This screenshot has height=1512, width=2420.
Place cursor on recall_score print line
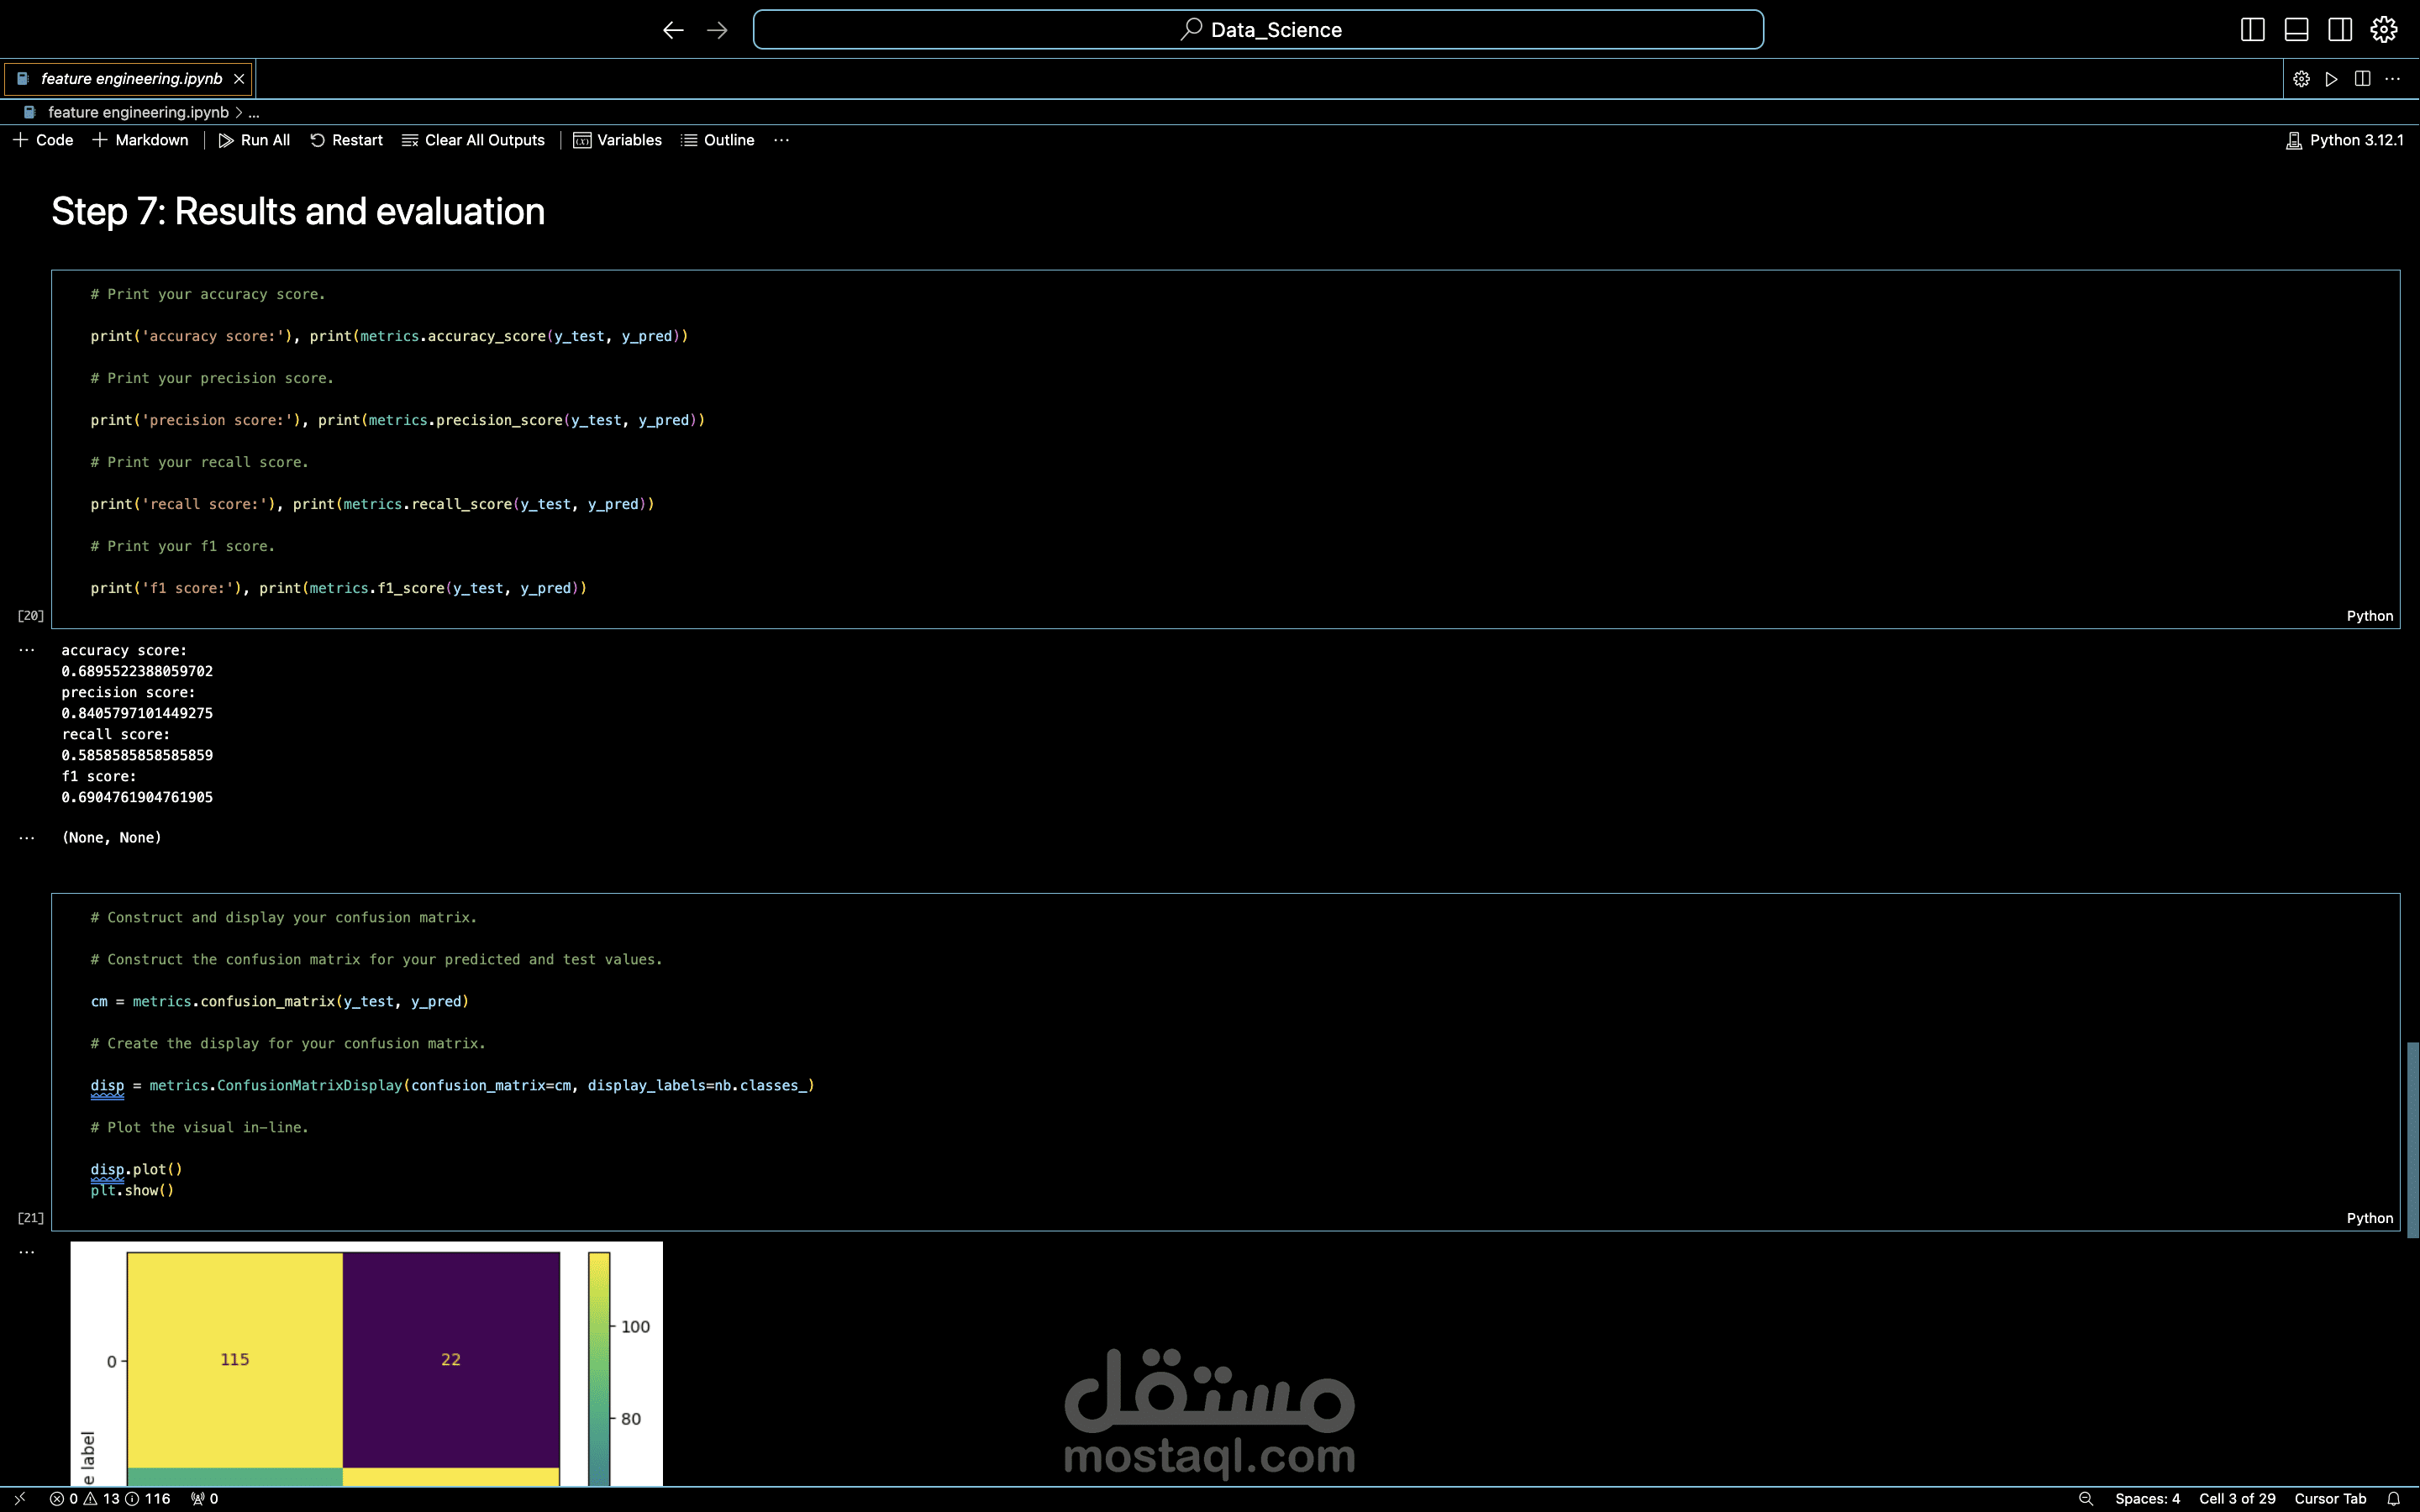tap(372, 504)
